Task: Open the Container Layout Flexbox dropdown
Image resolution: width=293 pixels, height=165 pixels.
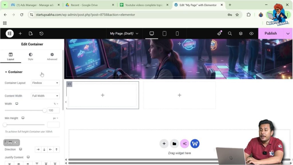Action: coord(45,83)
